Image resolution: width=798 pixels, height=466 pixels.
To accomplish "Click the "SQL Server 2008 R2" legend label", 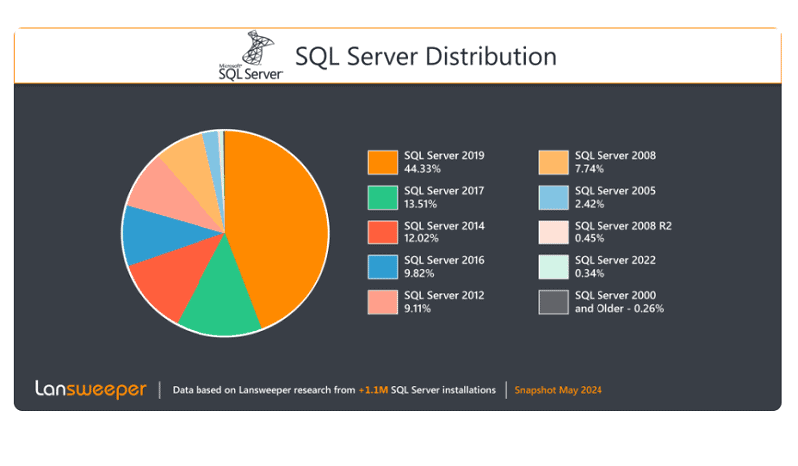I will pos(623,226).
